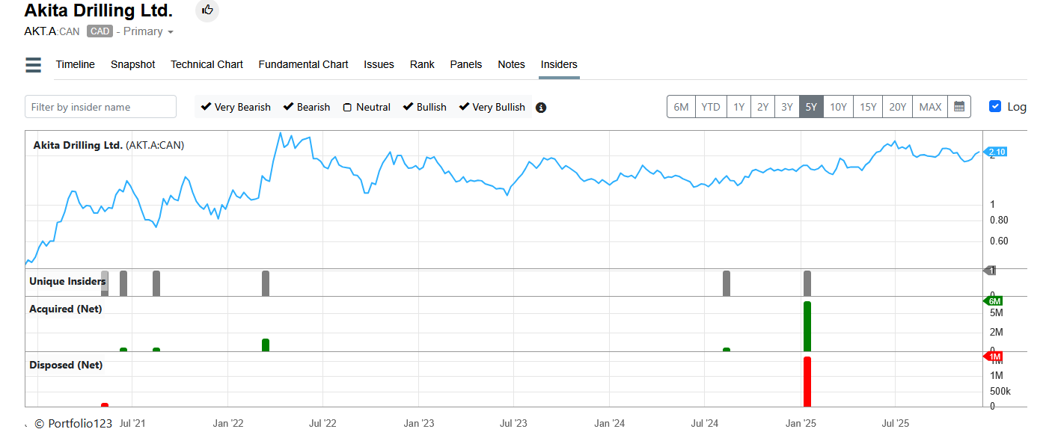
Task: Toggle the Log scale checkbox
Action: (x=995, y=107)
